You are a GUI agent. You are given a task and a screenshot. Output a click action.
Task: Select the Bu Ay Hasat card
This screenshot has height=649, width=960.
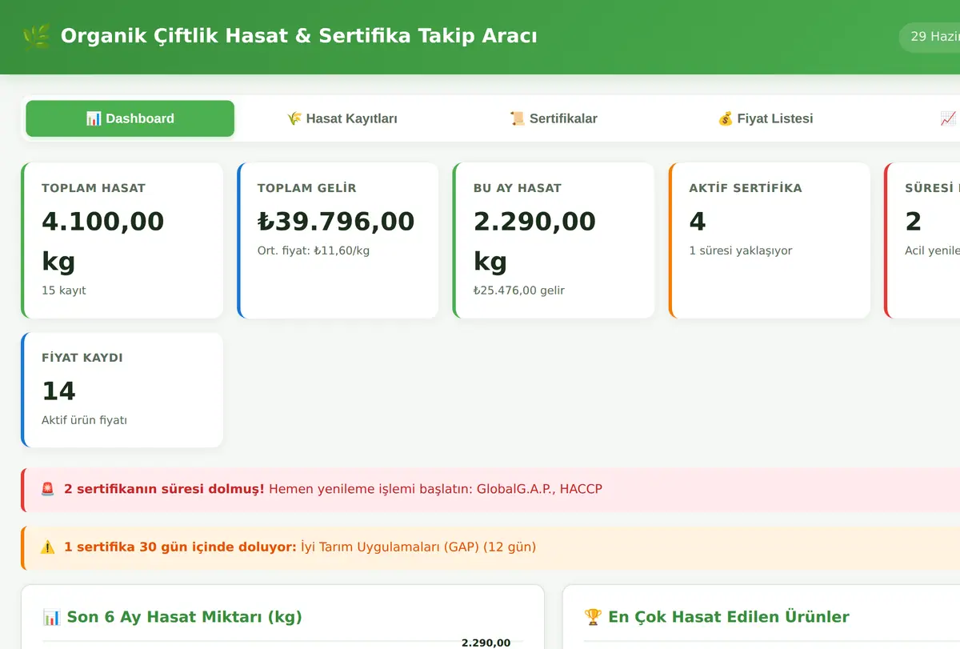tap(554, 240)
